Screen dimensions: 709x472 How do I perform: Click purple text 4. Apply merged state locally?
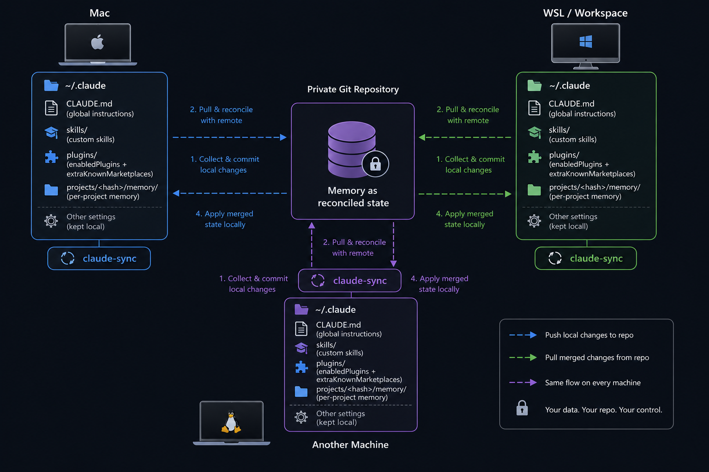click(x=439, y=284)
